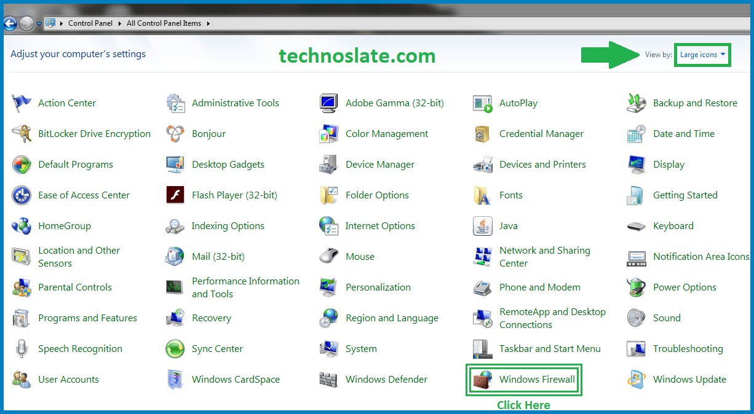Click the Forward navigation button
Viewport: 754px width, 414px height.
click(x=26, y=23)
